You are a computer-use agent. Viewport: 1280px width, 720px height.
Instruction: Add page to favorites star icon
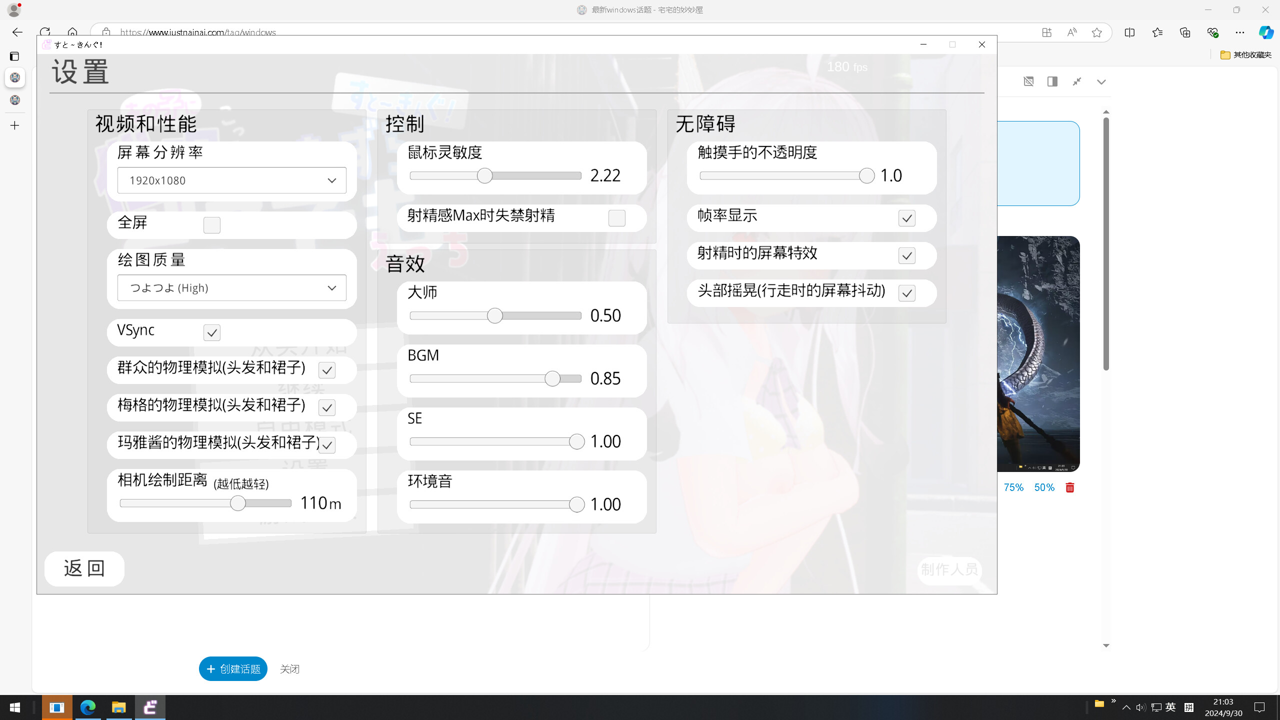[1096, 32]
